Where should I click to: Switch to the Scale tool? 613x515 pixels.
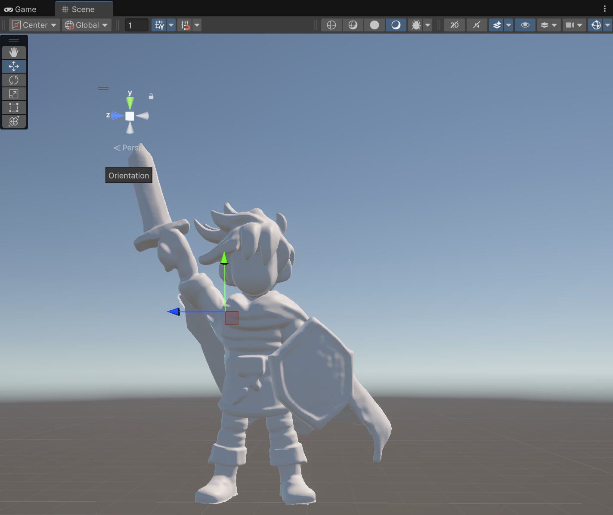[x=14, y=93]
